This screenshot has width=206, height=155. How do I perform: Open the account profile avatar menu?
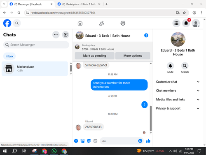tap(196, 23)
